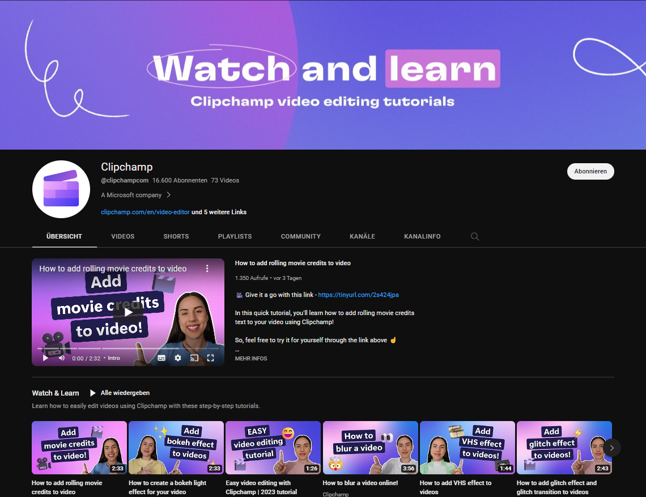Click the 'How to add VHS effect to videos' title
Viewport: 646px width, 497px height.
[456, 487]
